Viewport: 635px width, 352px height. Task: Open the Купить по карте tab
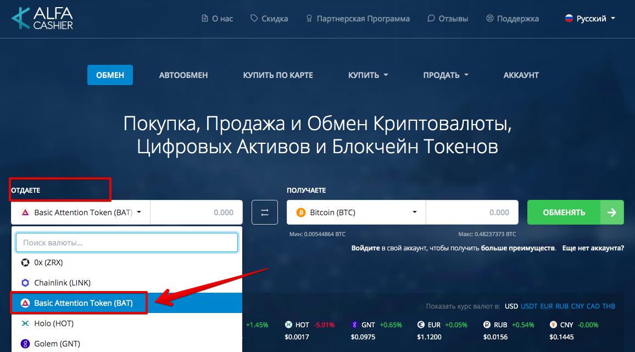pos(278,75)
